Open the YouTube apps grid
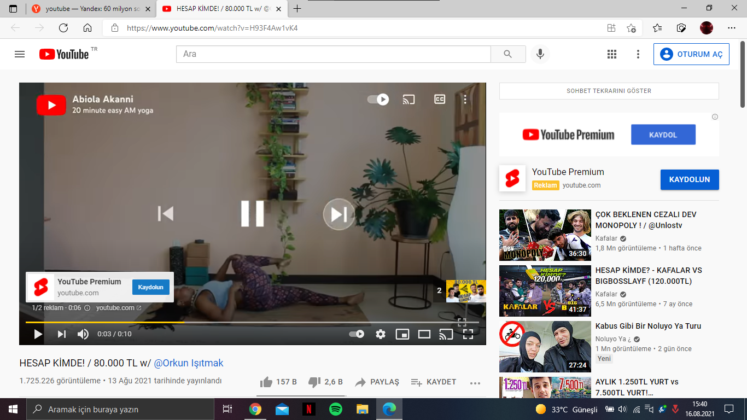 tap(612, 54)
